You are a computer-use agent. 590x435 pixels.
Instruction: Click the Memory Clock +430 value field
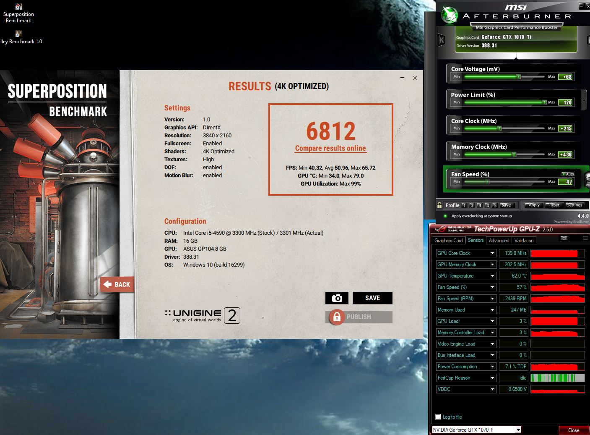click(x=566, y=155)
